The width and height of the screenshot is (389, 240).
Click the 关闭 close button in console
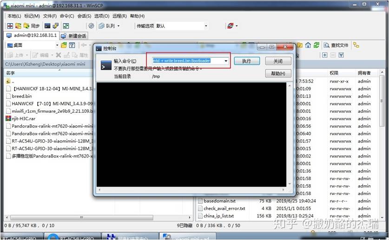tap(278, 61)
